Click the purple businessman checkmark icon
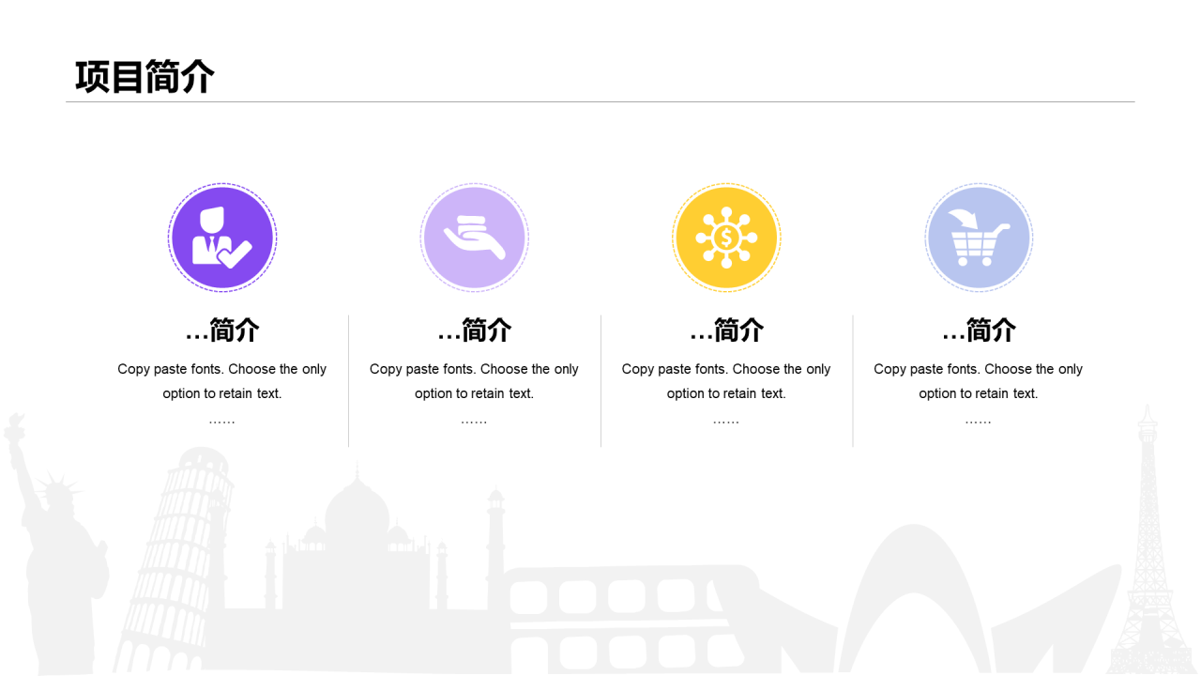This screenshot has height=676, width=1201. click(x=222, y=238)
